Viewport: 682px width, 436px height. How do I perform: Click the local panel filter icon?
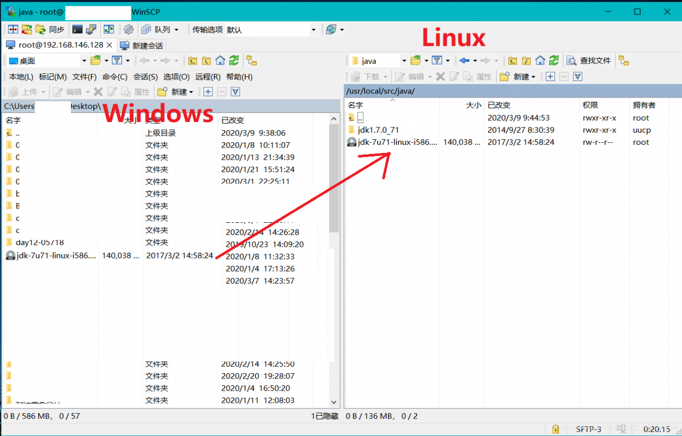[x=117, y=61]
